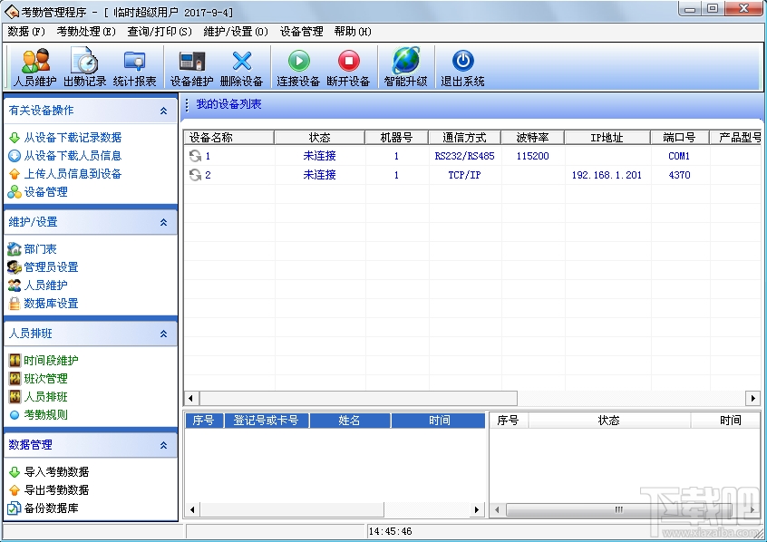The image size is (767, 542).
Task: Collapse the 人员排班 panel section
Action: [x=163, y=334]
